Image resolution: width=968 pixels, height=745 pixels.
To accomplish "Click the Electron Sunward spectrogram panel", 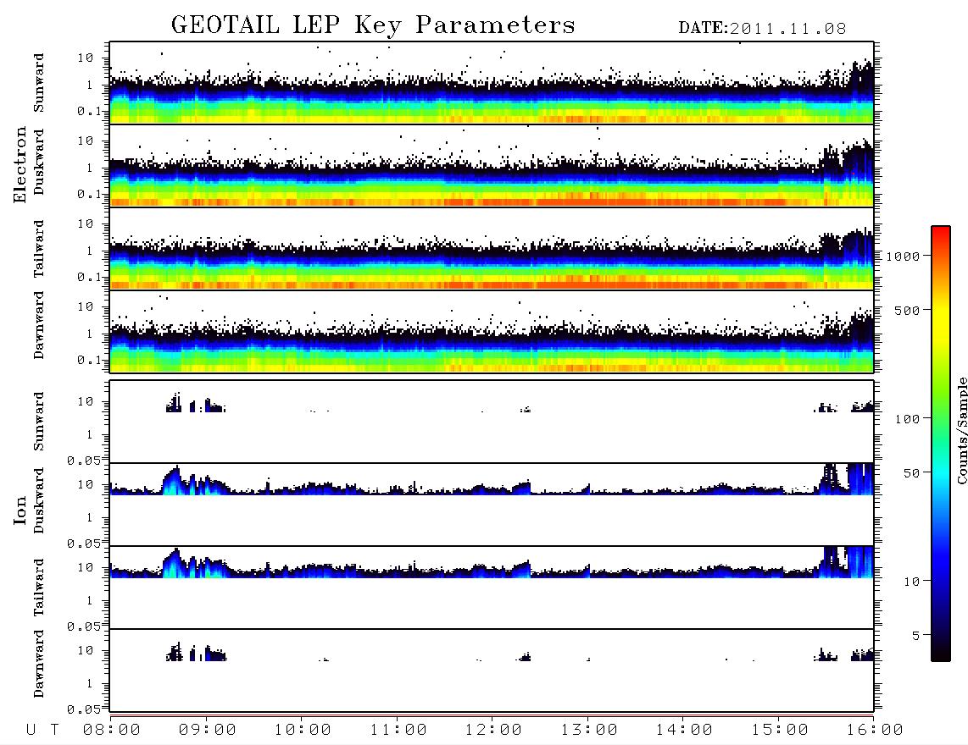I will pos(492,83).
